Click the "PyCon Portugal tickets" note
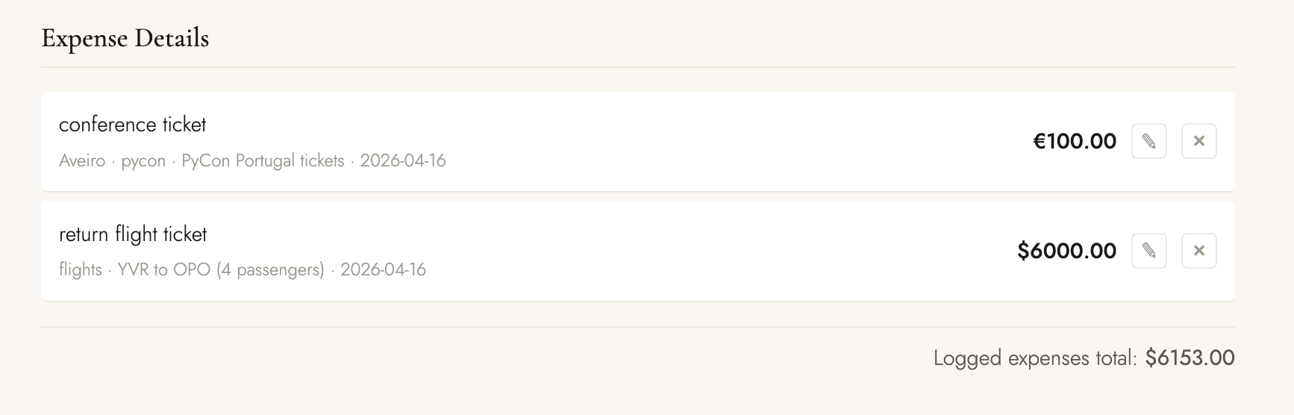The height and width of the screenshot is (415, 1294). click(x=263, y=161)
